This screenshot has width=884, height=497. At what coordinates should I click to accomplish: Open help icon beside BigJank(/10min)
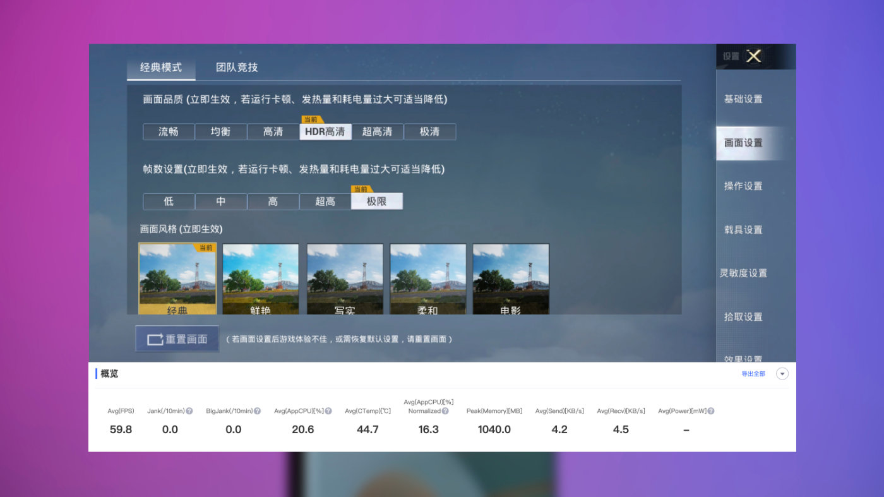[x=257, y=410]
